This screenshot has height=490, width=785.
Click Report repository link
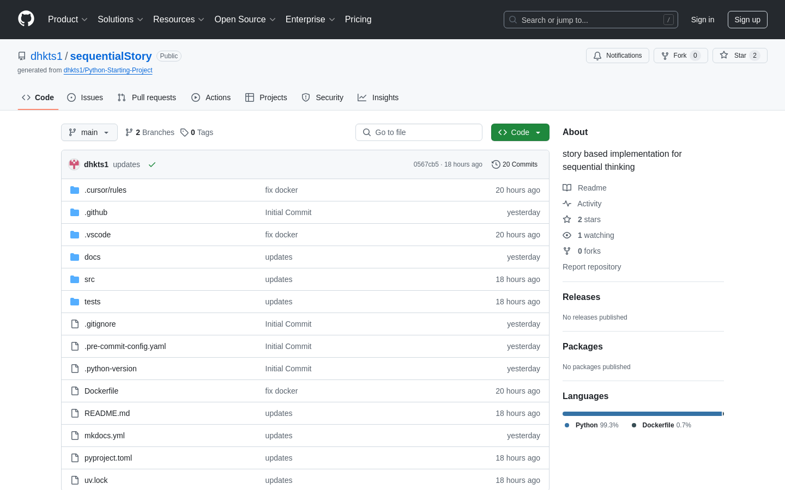(x=591, y=267)
